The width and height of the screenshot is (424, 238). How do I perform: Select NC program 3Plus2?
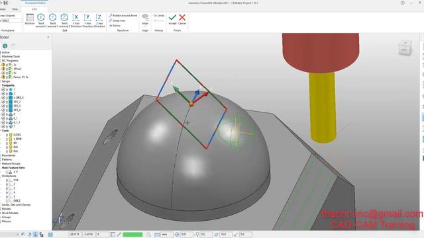pos(18,69)
